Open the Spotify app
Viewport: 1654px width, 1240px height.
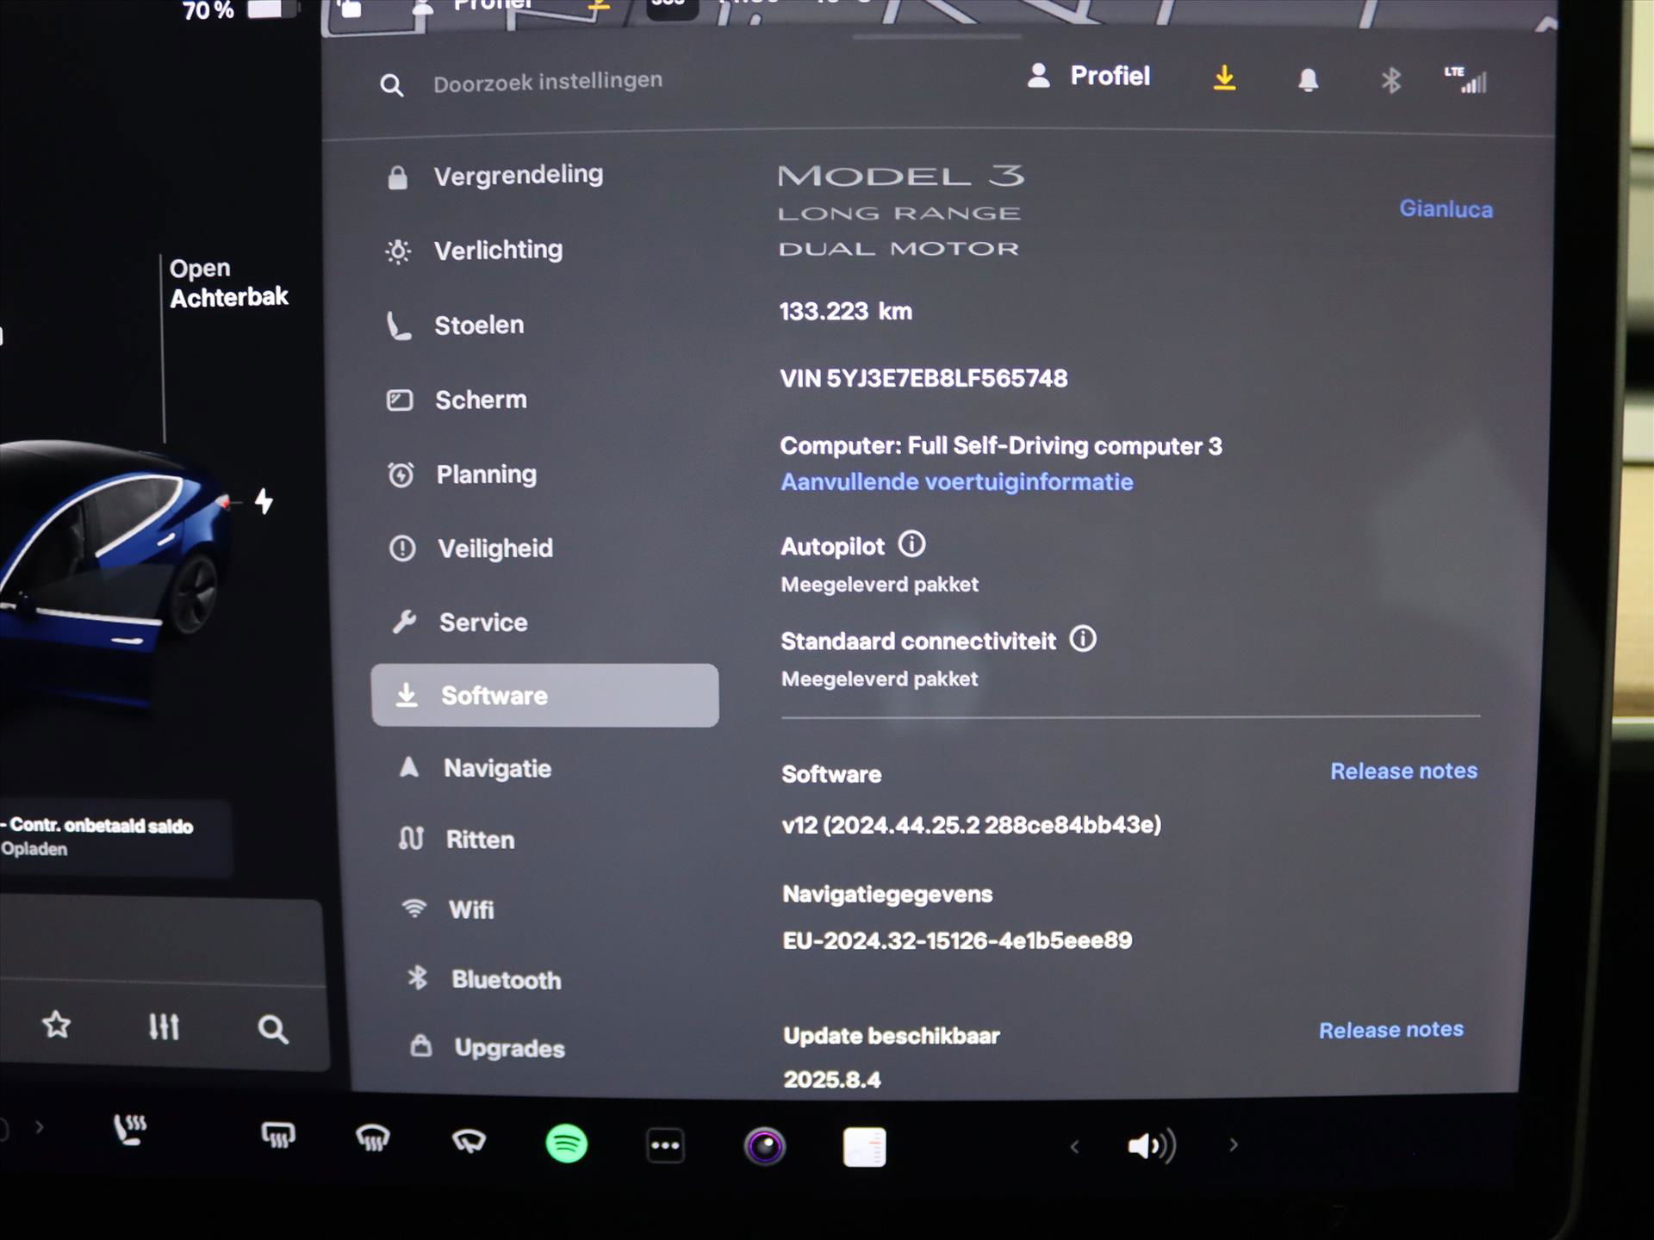[567, 1144]
